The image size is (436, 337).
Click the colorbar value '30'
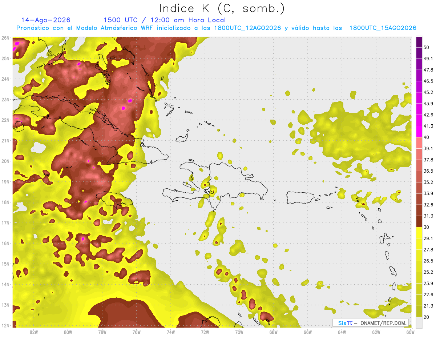click(427, 227)
